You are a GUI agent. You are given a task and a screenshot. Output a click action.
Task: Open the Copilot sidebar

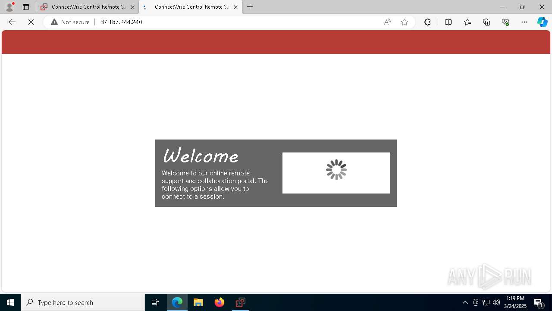543,22
